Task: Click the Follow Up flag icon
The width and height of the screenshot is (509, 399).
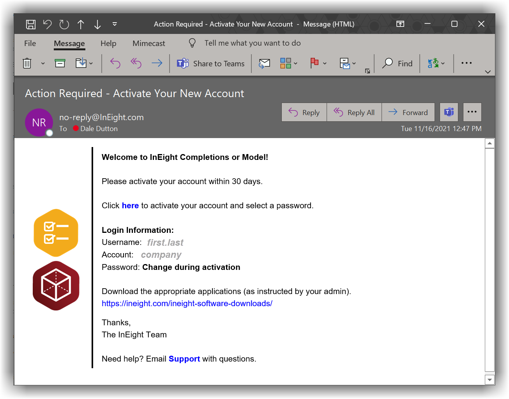Action: [315, 63]
